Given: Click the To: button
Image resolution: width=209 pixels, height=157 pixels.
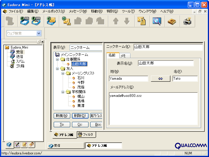Looking at the screenshot, I should (62, 124).
